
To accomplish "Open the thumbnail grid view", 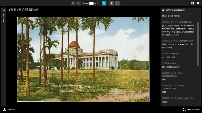I will pyautogui.click(x=193, y=3).
